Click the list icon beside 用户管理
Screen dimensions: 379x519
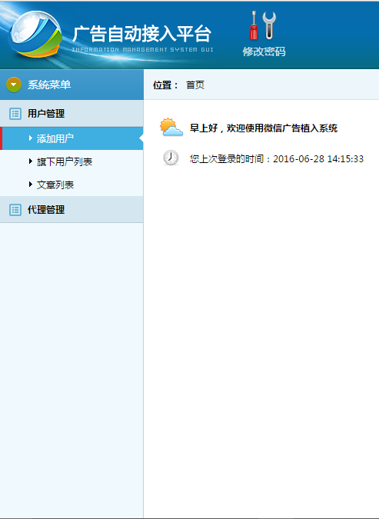tap(15, 114)
